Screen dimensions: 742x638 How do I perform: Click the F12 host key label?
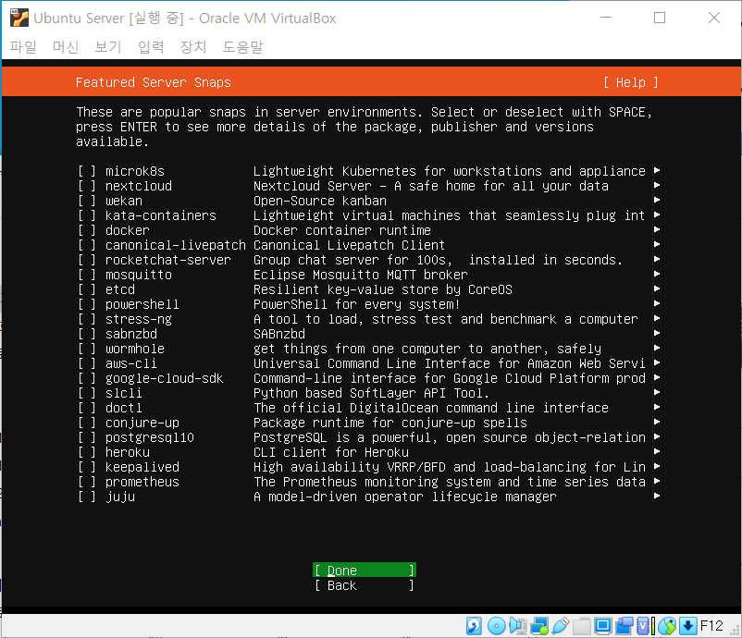click(711, 626)
